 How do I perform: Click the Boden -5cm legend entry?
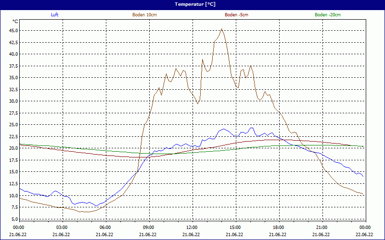click(236, 15)
